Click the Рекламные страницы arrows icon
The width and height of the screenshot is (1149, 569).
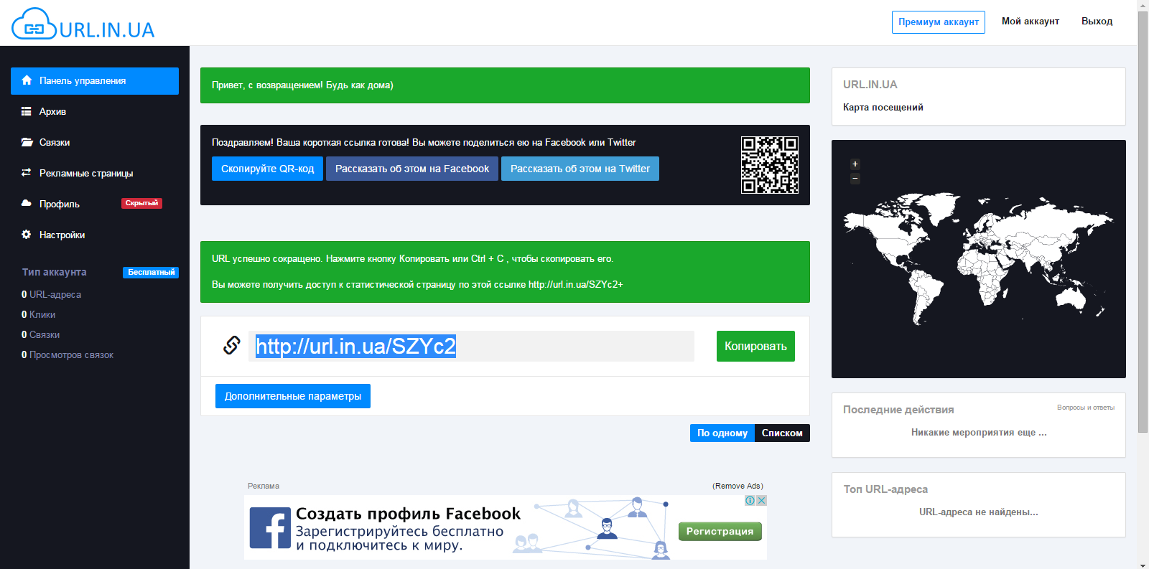pos(27,173)
